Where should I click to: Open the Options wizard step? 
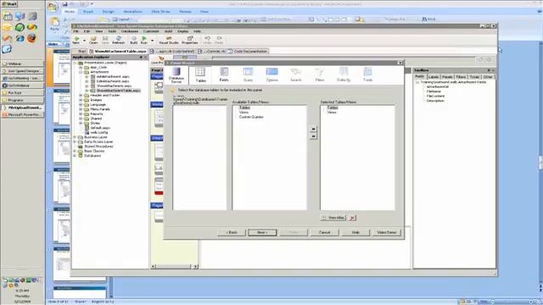pos(271,75)
